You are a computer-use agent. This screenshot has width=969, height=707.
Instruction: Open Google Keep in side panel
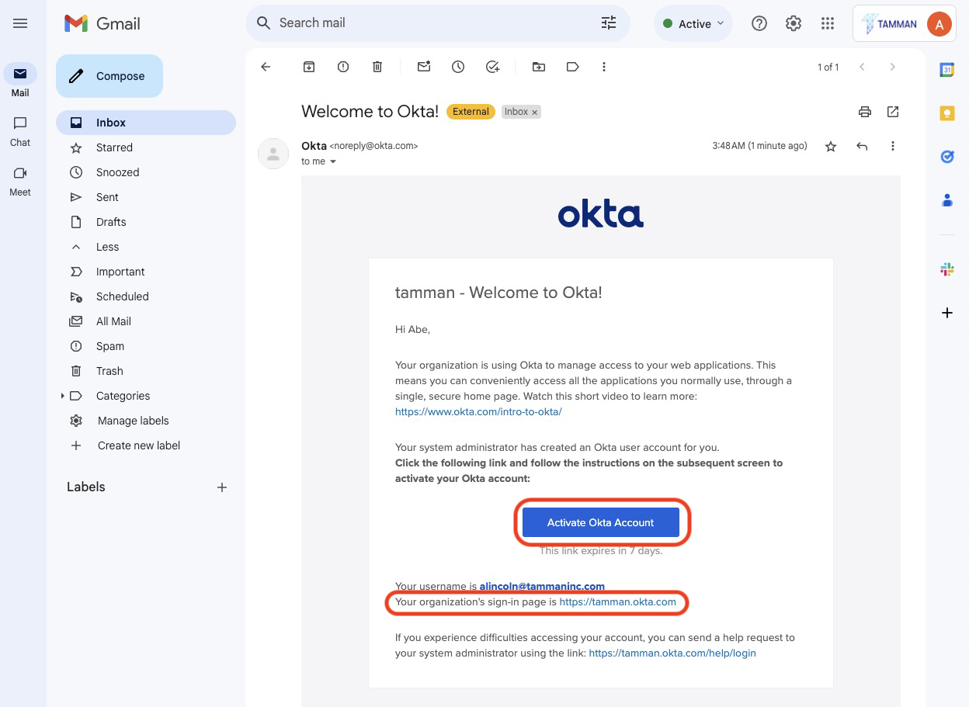click(x=947, y=113)
